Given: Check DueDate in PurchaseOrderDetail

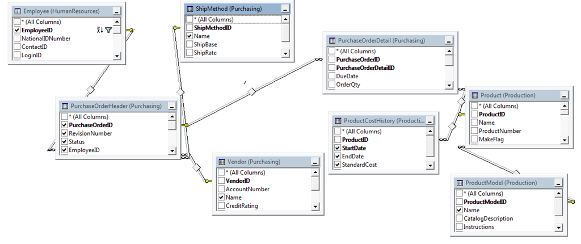Looking at the screenshot, I should point(332,76).
